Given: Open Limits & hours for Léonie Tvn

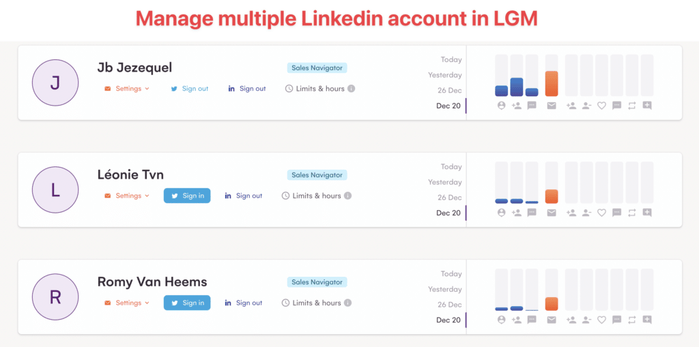Looking at the screenshot, I should point(311,196).
